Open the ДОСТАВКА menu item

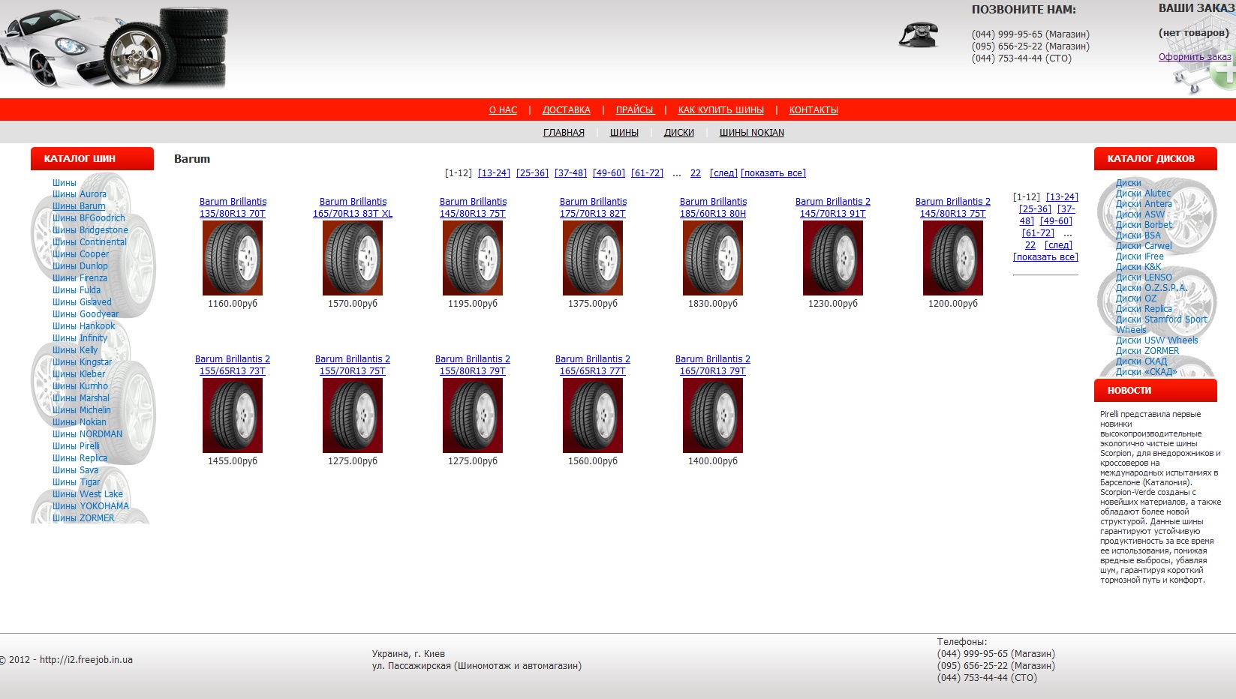[x=566, y=110]
